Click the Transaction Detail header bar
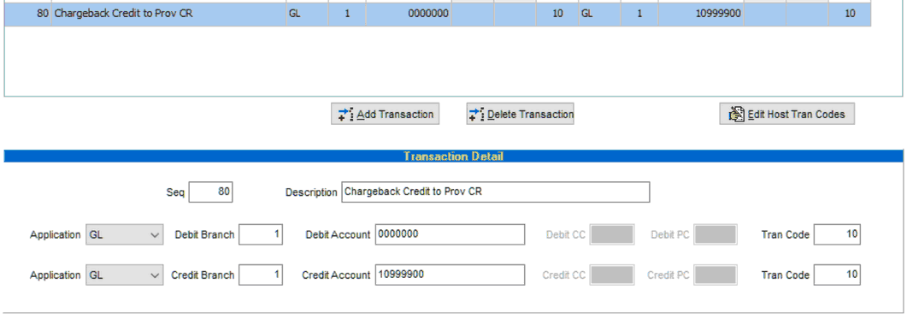This screenshot has width=907, height=319. (x=453, y=157)
